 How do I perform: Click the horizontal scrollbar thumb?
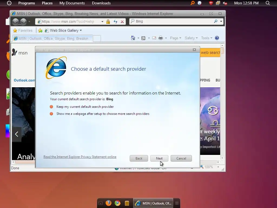pyautogui.click(x=25, y=162)
